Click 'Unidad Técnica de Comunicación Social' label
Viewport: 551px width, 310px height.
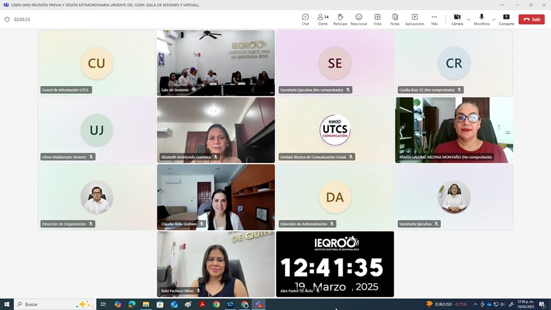316,157
